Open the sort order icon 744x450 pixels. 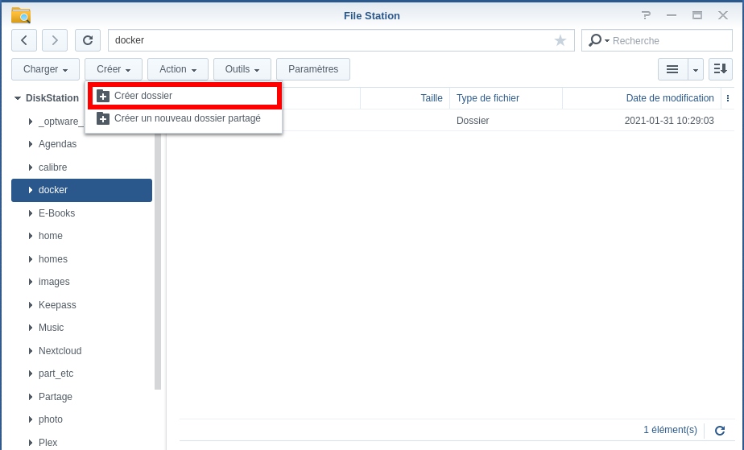pyautogui.click(x=721, y=69)
